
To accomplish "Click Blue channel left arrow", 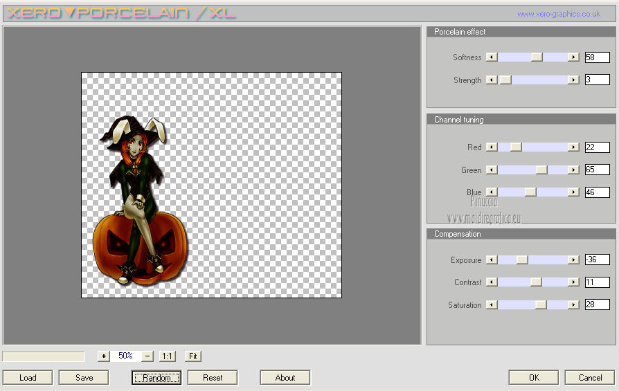I will [492, 192].
